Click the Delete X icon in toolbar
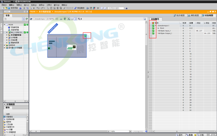This screenshot has height=136, width=217. [34, 8]
